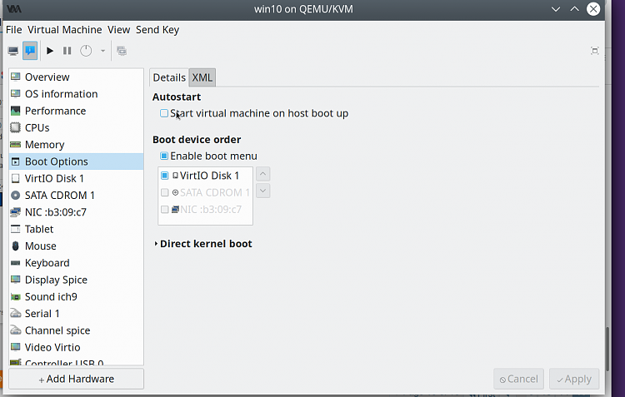
Task: Click scrollbar of the background window
Action: click(x=607, y=349)
